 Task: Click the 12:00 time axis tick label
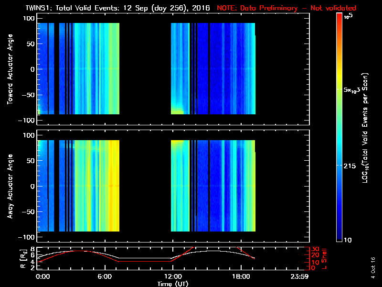172,277
